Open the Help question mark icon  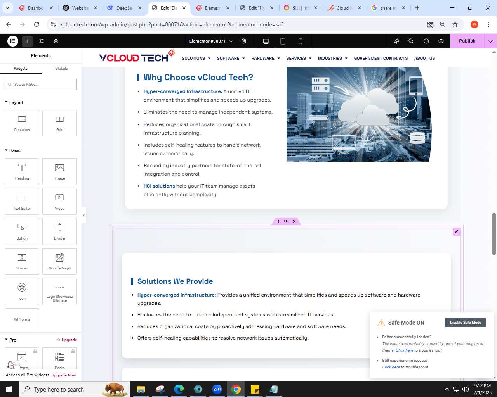(x=426, y=41)
